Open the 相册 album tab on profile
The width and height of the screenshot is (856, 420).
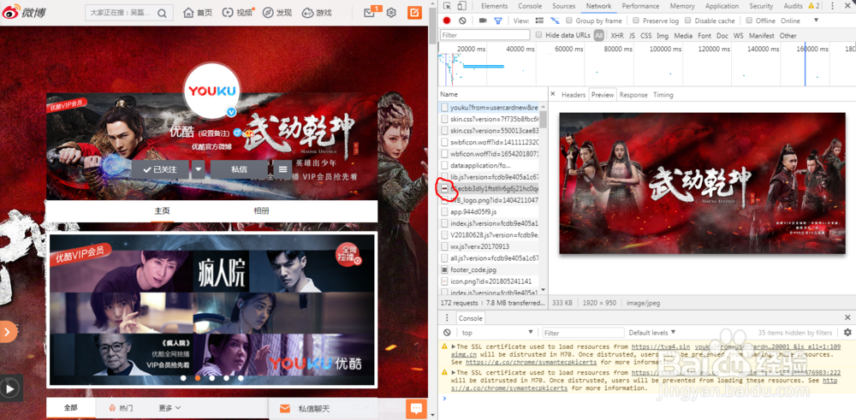[261, 211]
